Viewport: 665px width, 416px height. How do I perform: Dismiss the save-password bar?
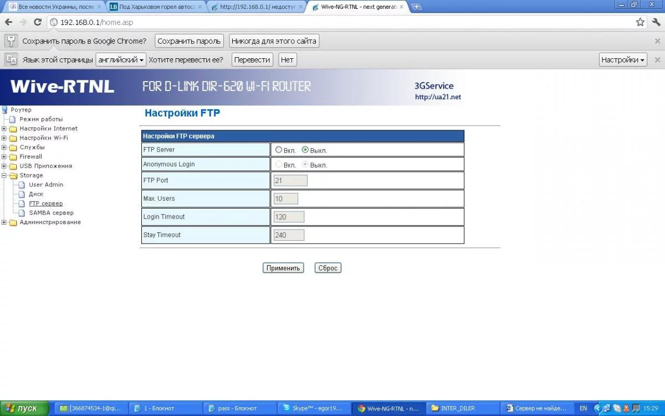[657, 41]
